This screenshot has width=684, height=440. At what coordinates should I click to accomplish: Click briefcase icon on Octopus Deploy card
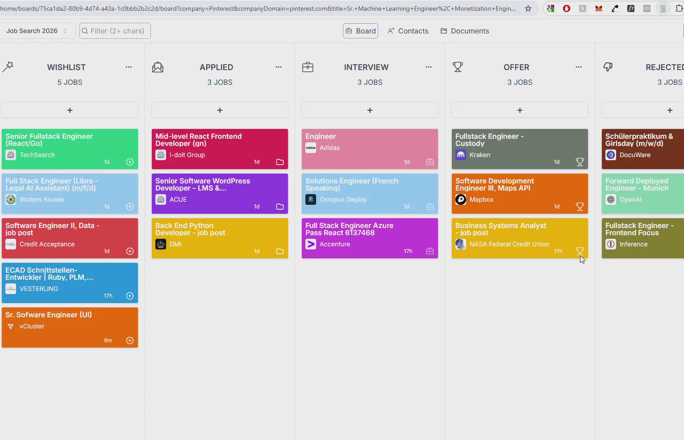[x=430, y=207]
